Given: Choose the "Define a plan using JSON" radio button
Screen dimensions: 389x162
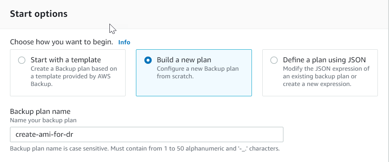Looking at the screenshot, I should [274, 60].
